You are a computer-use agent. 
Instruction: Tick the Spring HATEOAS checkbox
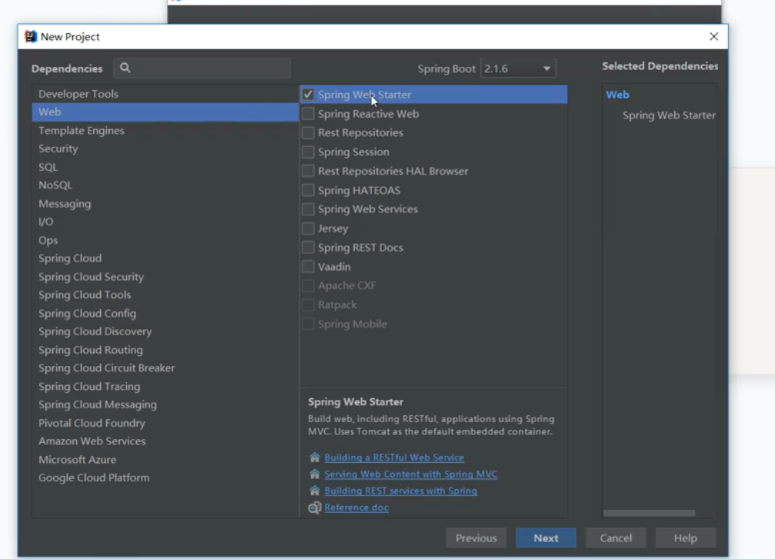[308, 190]
